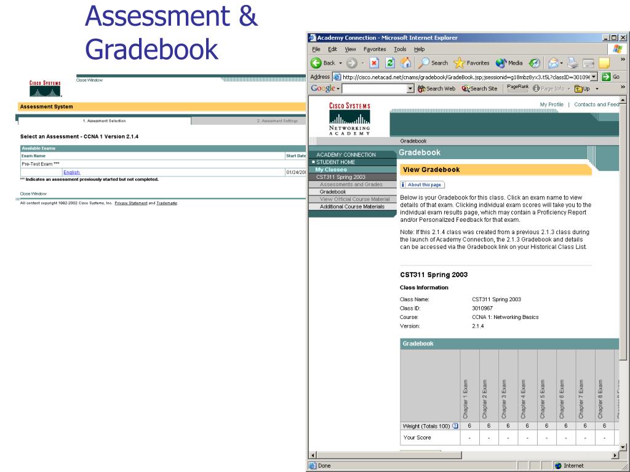This screenshot has height=472, width=630.
Task: Open the Edit menu
Action: [x=332, y=49]
